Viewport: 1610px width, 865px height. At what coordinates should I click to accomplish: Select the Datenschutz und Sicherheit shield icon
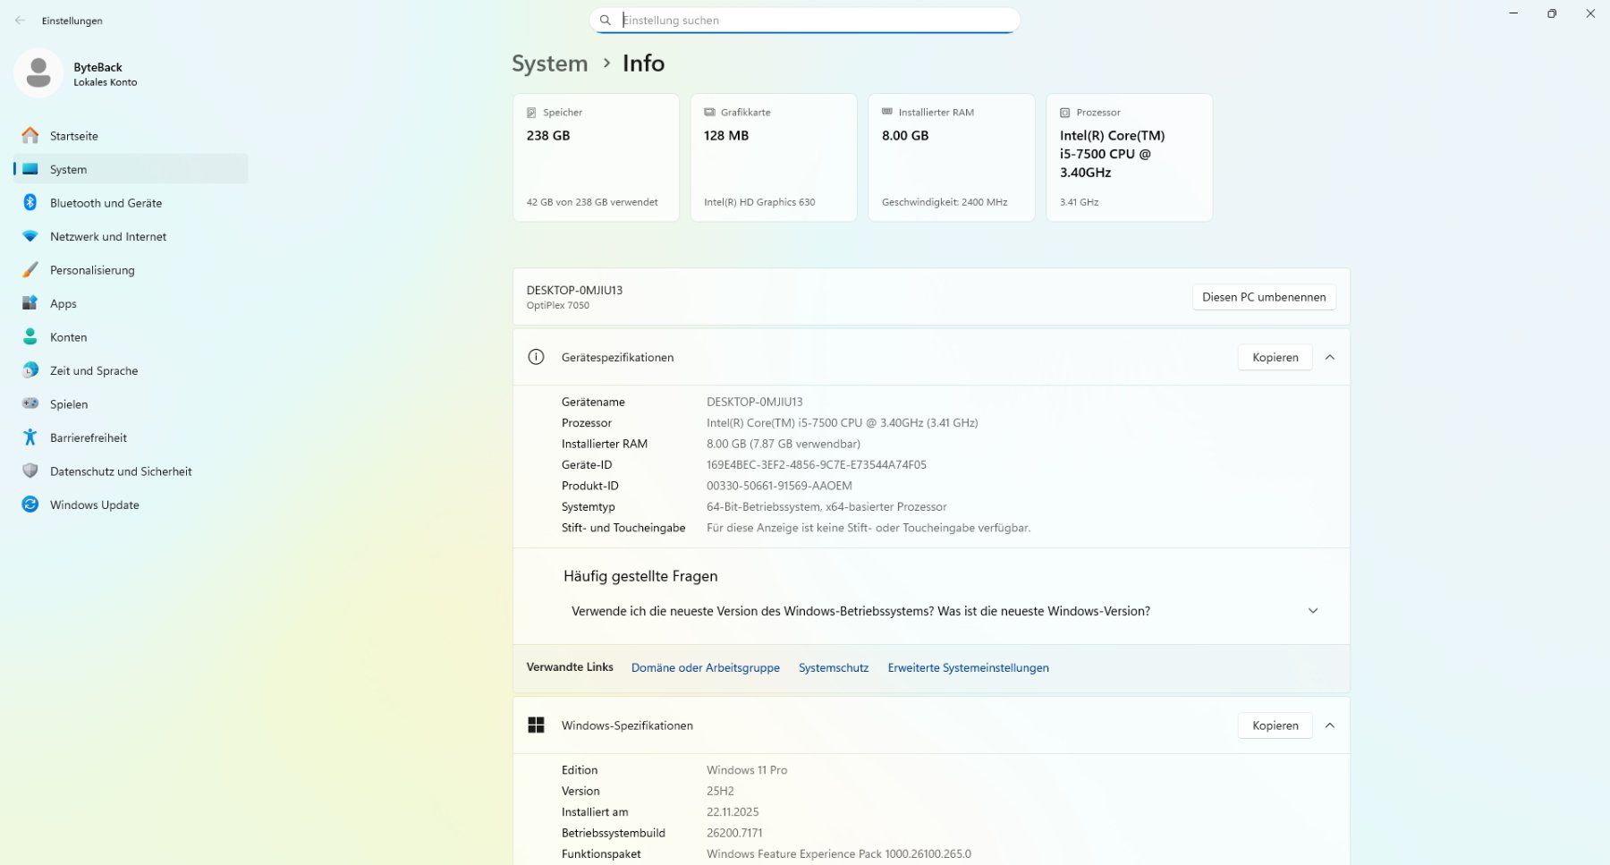(x=30, y=471)
